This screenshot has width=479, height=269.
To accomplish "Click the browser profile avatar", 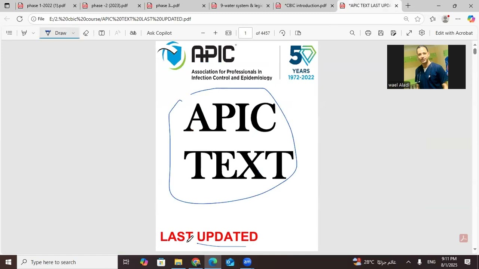I will [x=445, y=19].
